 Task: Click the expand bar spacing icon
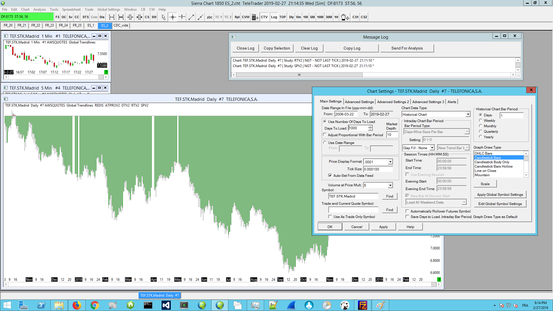pos(112,17)
